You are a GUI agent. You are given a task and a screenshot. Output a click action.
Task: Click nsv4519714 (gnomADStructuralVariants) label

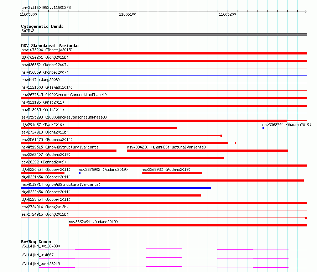pyautogui.click(x=61, y=184)
